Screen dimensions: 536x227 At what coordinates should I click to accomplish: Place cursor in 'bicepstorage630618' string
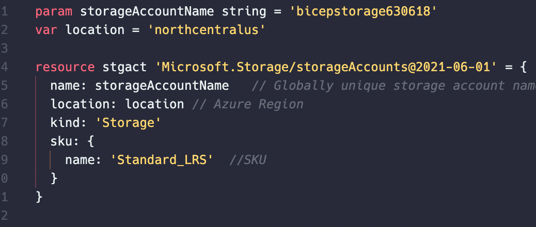pyautogui.click(x=363, y=11)
